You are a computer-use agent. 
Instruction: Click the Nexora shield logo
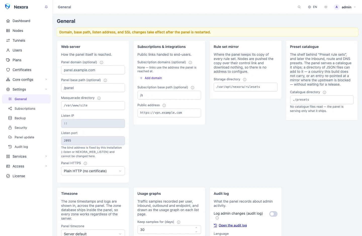tap(8, 7)
